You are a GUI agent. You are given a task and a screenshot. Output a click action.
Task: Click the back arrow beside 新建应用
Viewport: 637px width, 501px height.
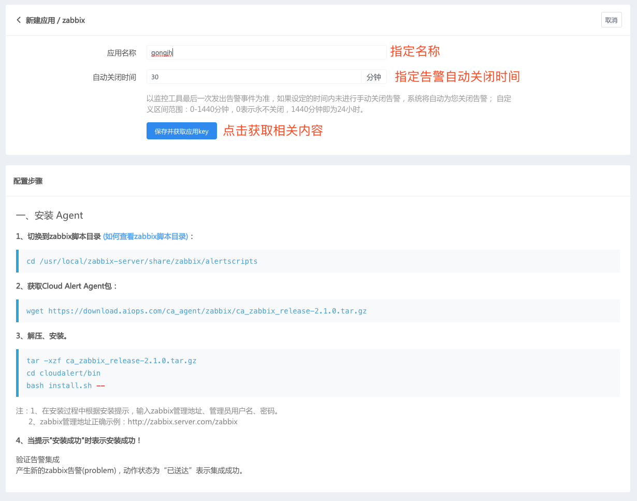pos(19,20)
